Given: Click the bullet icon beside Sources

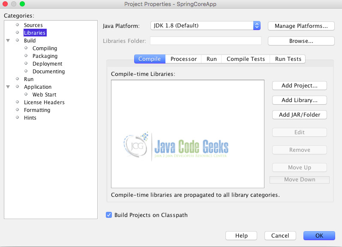Looking at the screenshot, I should 18,24.
